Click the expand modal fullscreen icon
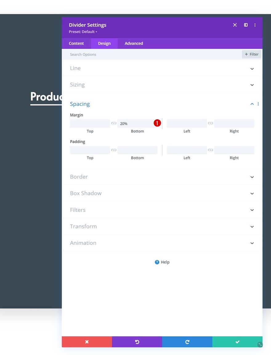 point(235,25)
